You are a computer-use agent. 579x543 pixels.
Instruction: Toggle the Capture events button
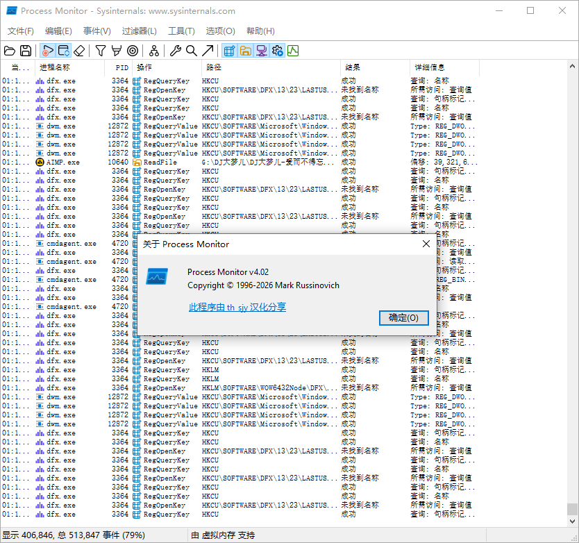tap(48, 51)
